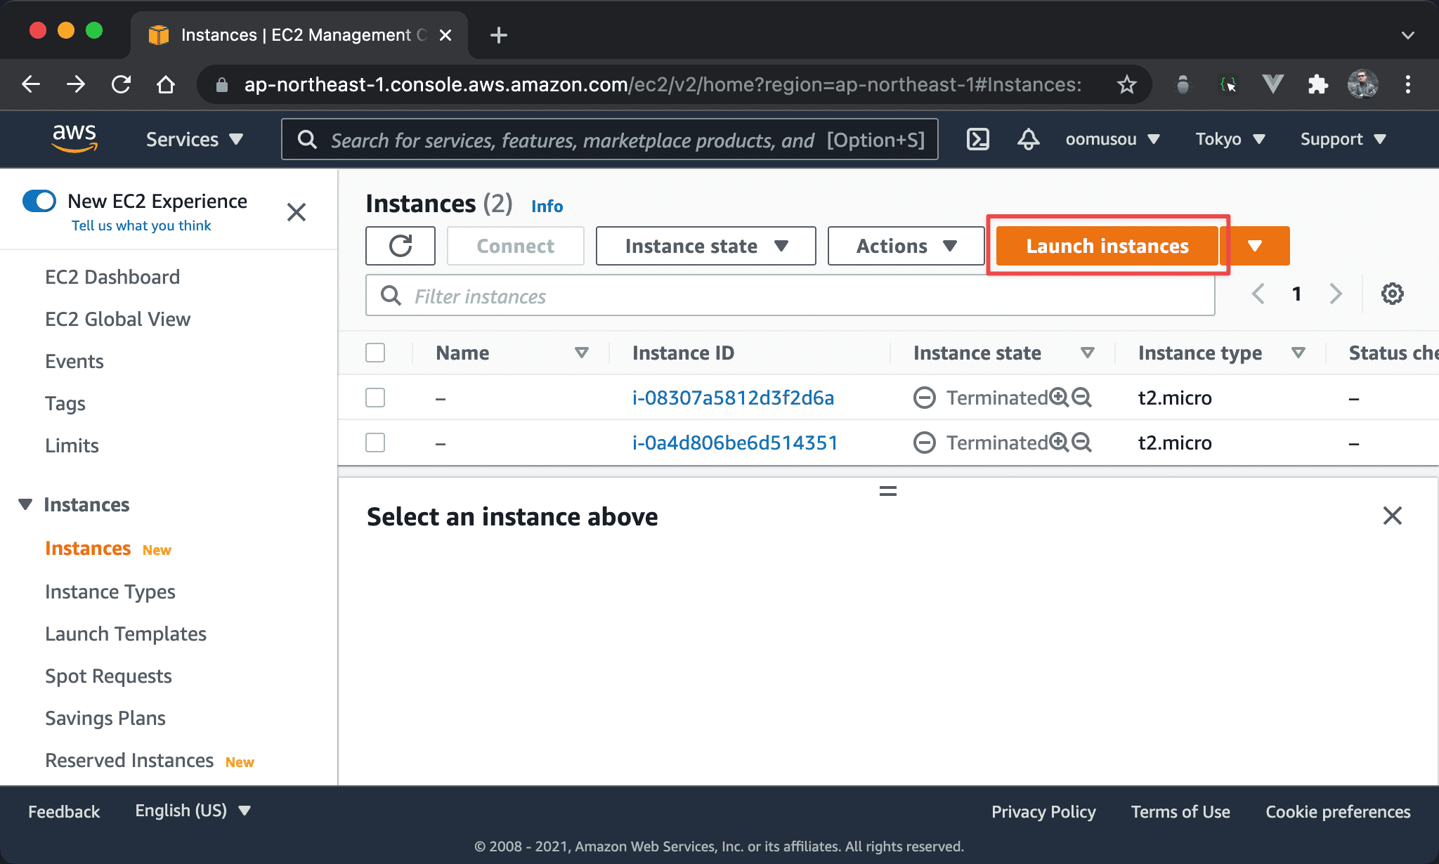Zoom in icon on first Terminated row
This screenshot has width=1439, height=864.
tap(1059, 398)
